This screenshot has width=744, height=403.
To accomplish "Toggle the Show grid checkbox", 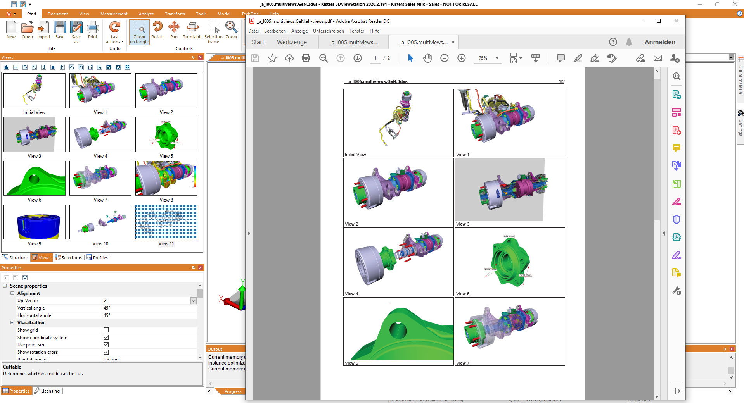I will [x=106, y=330].
